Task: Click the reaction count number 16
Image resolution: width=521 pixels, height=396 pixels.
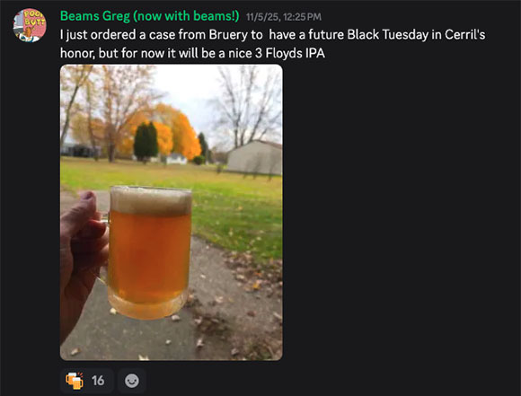Action: [98, 381]
